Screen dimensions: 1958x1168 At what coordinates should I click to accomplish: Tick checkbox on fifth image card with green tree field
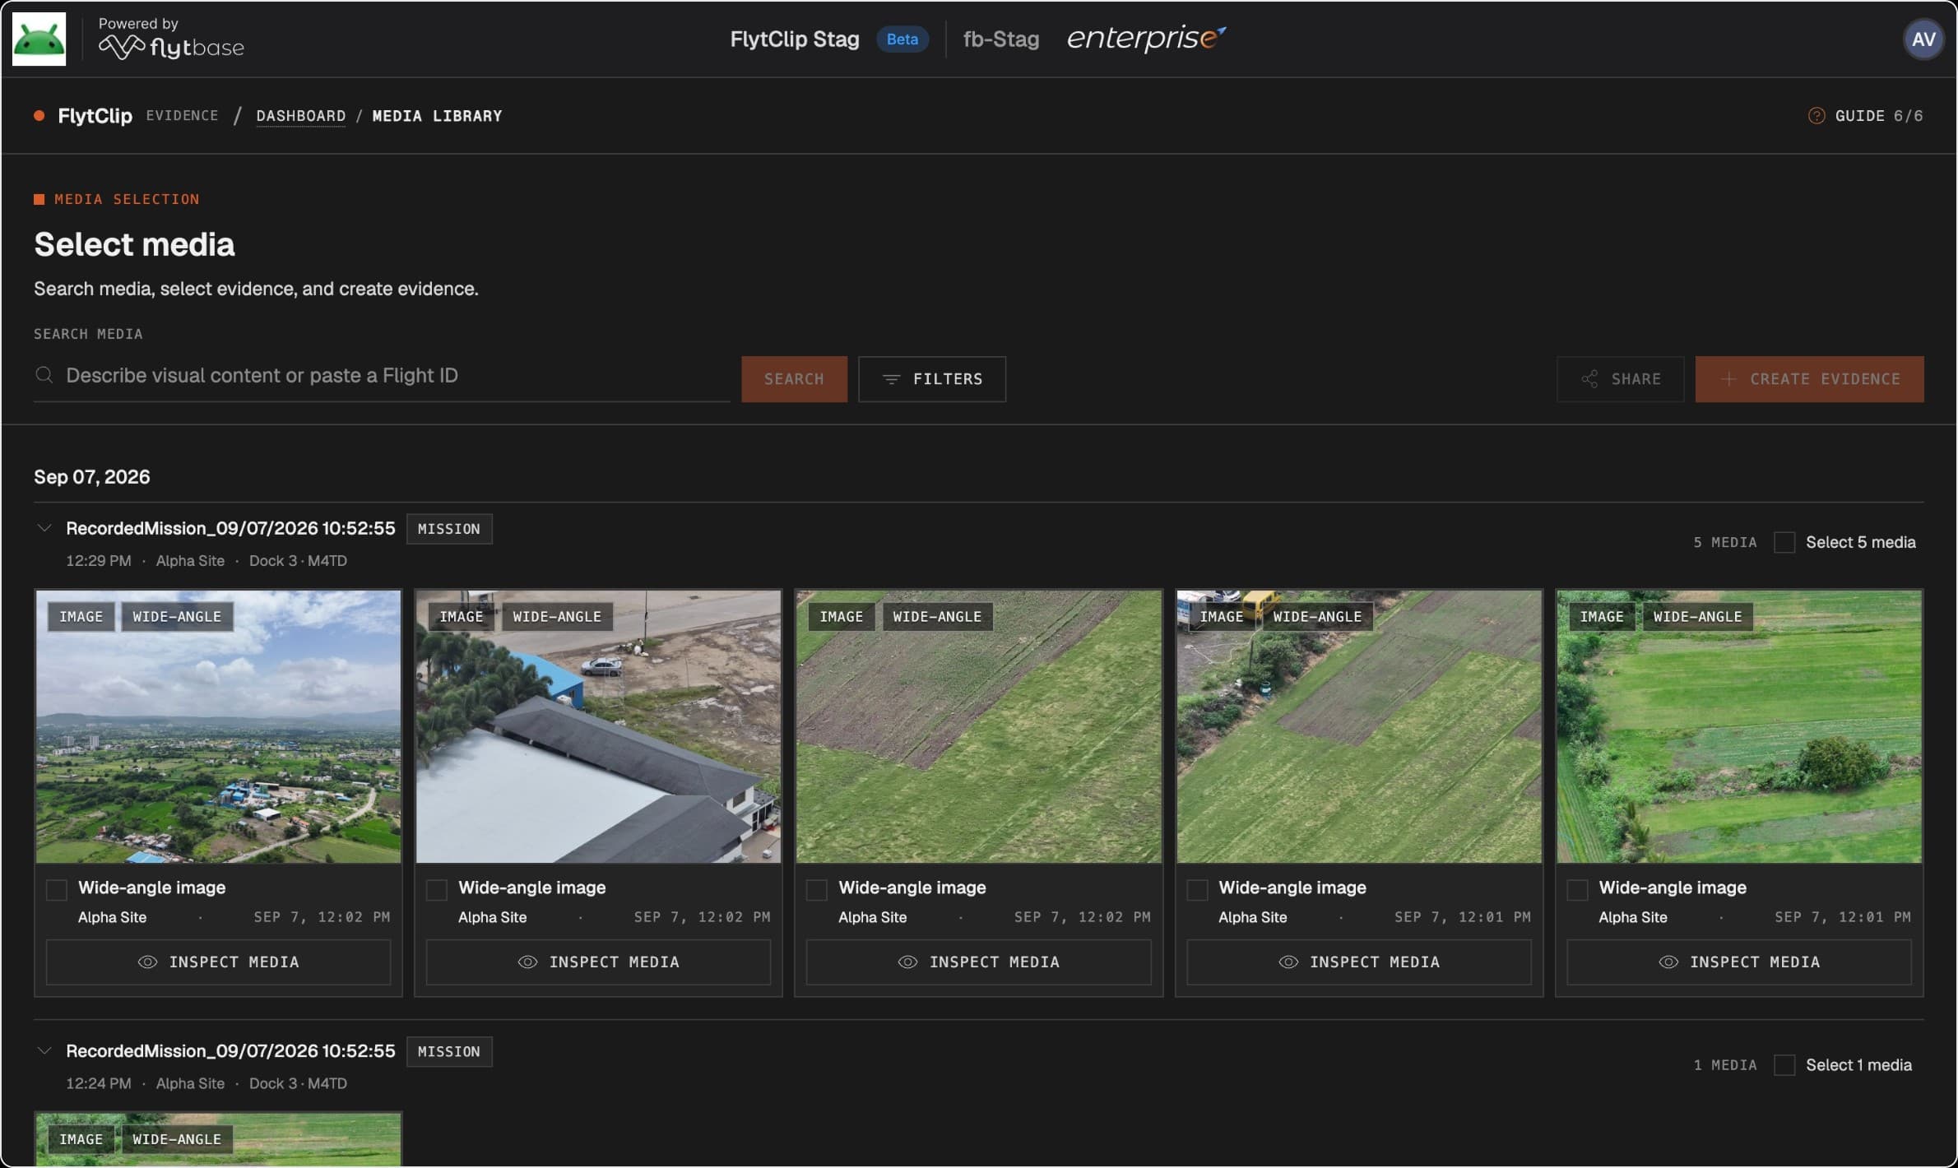(1577, 889)
